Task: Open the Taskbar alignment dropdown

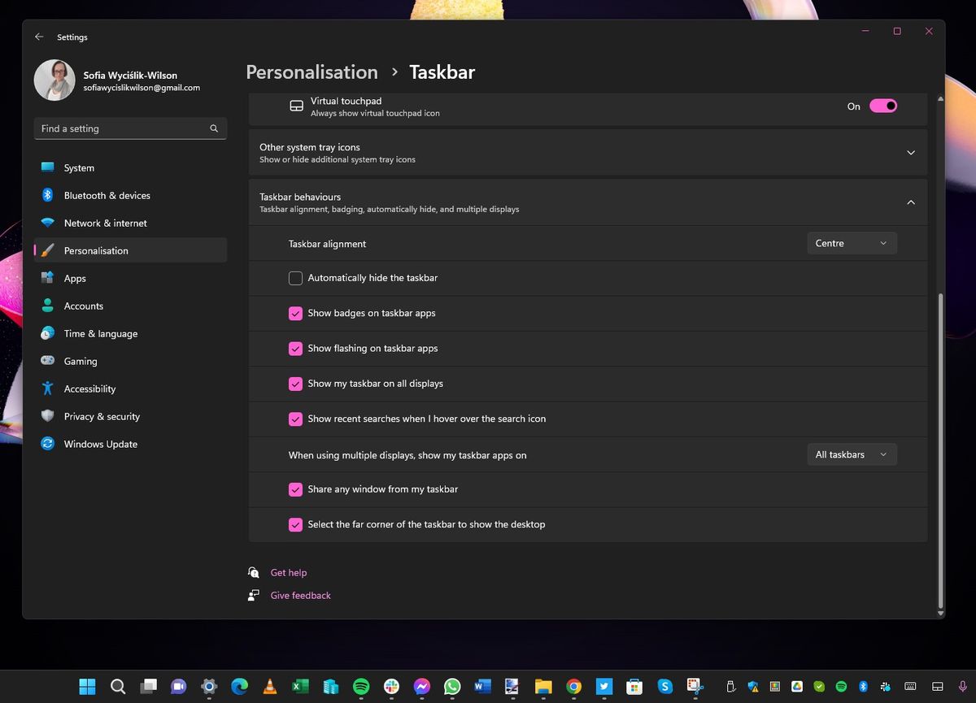Action: (852, 243)
